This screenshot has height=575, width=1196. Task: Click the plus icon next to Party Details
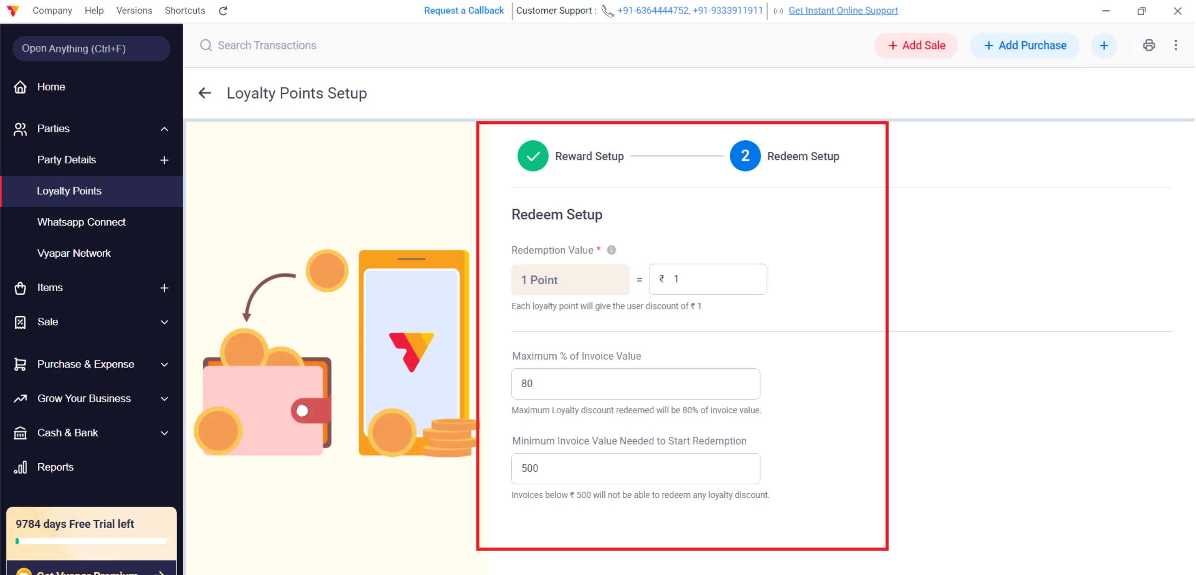tap(164, 160)
